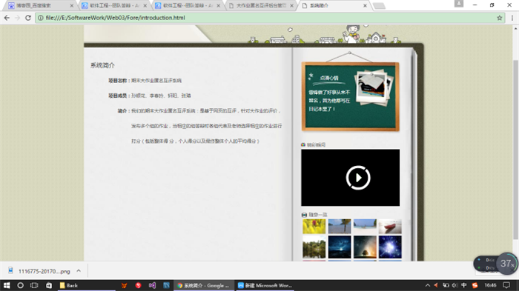Open Visual Studio from the taskbar
This screenshot has width=519, height=291.
(152, 285)
